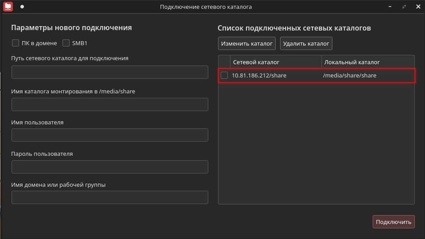Focus the mount directory name field
Image resolution: width=425 pixels, height=239 pixels.
[109, 104]
